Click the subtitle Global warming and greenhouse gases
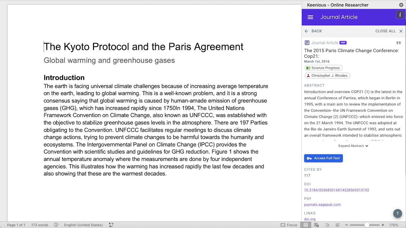Image resolution: width=406 pixels, height=228 pixels. tap(109, 60)
